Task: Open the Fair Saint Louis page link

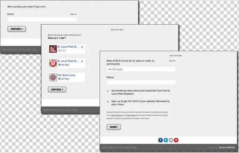Action: 66,75
